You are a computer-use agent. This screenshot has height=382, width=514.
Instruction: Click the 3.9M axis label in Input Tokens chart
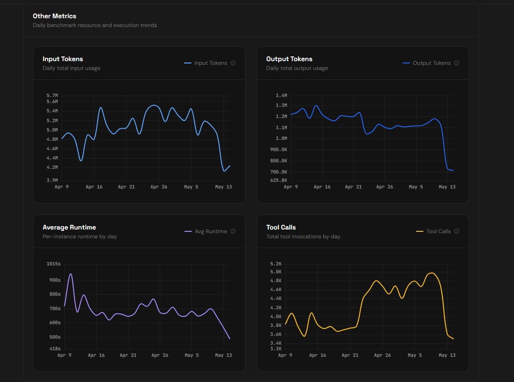(x=52, y=180)
